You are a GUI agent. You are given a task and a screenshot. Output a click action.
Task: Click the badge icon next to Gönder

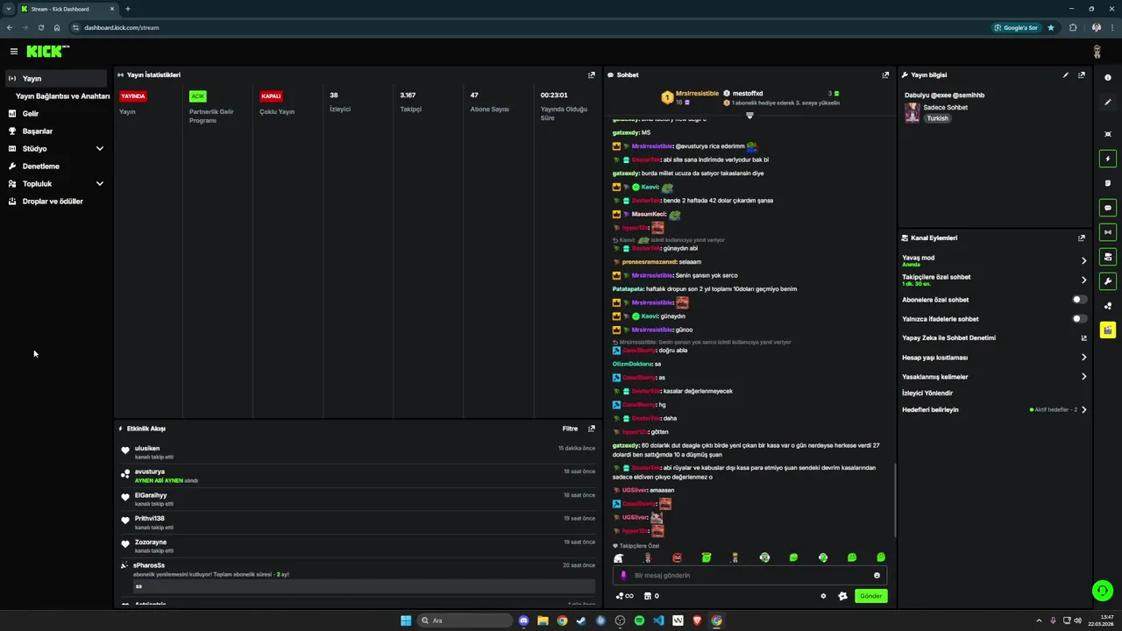(842, 596)
